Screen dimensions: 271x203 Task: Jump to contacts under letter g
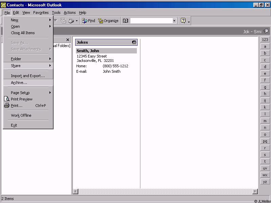pos(265,87)
